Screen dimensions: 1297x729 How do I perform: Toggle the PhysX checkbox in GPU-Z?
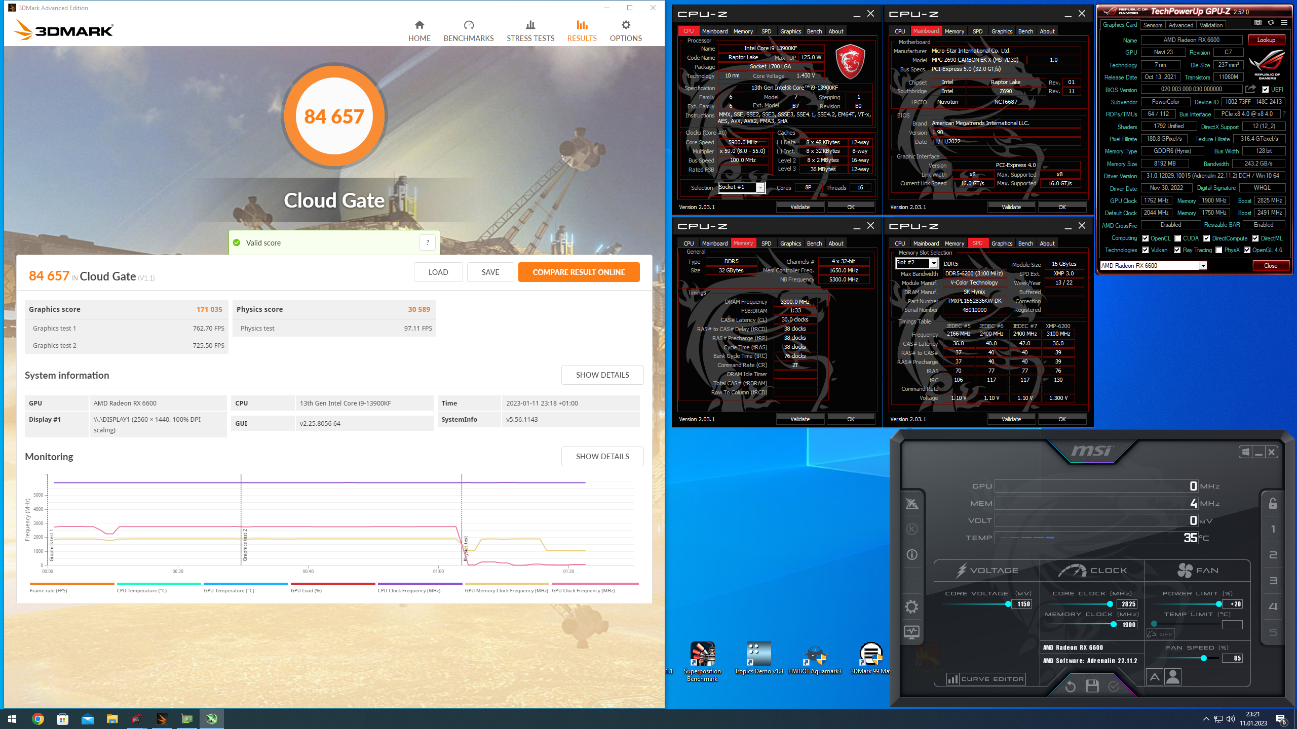click(1219, 250)
